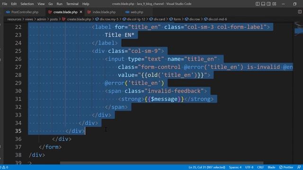303x170 pixels.
Task: Click line number 29
Action: click(18, 83)
